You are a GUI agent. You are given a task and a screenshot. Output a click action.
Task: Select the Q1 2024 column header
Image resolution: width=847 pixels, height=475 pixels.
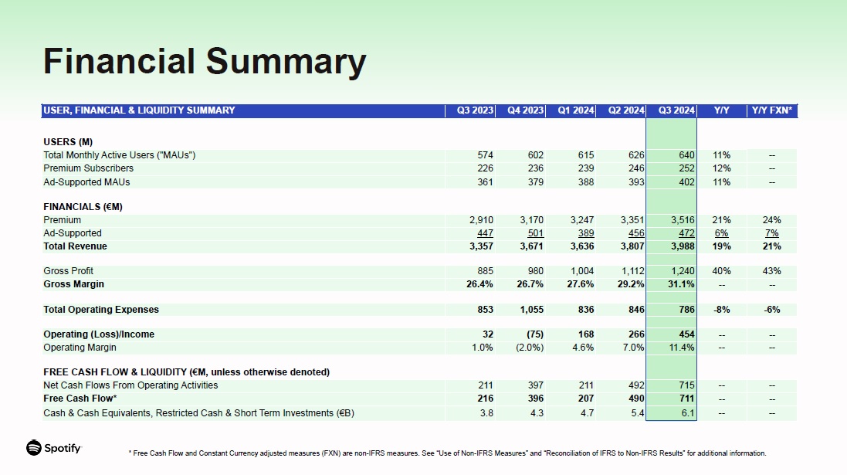point(575,110)
